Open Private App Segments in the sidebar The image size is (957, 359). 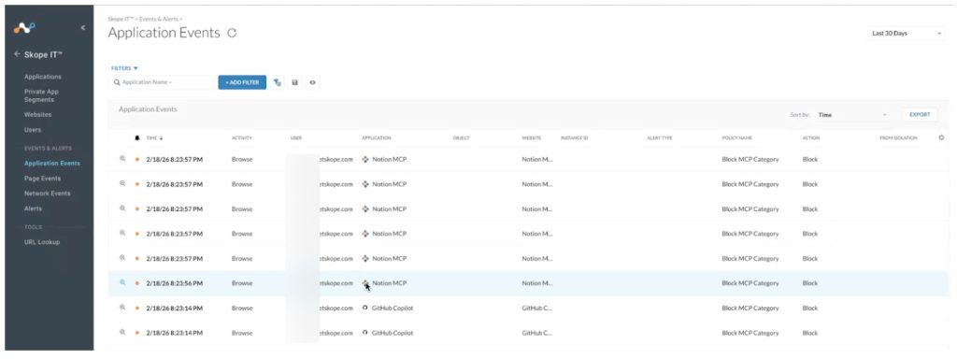pos(41,96)
